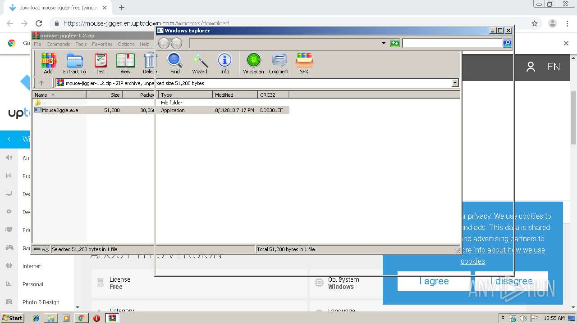Image resolution: width=577 pixels, height=324 pixels.
Task: Open file explorer folder in taskbar
Action: (51, 318)
